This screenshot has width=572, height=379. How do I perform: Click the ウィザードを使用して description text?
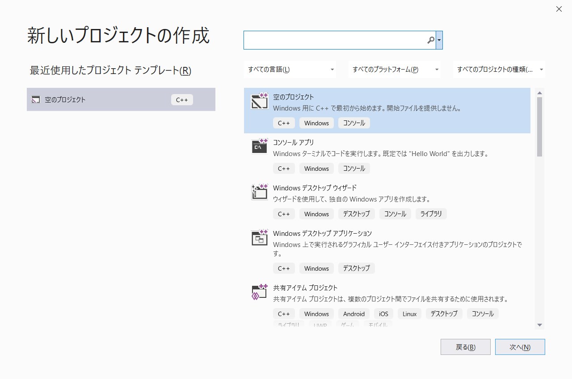click(x=352, y=199)
